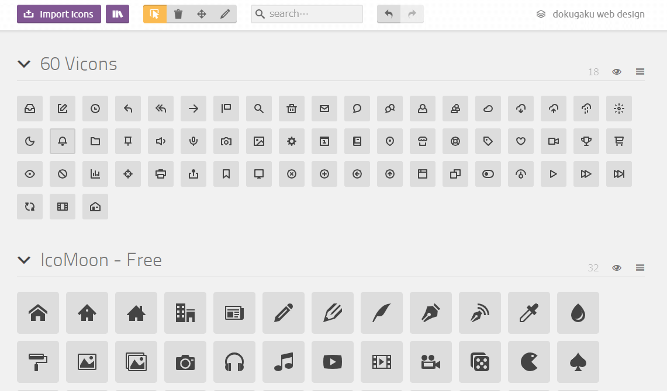667x391 pixels.
Task: Select the cloud download icon
Action: coord(521,109)
